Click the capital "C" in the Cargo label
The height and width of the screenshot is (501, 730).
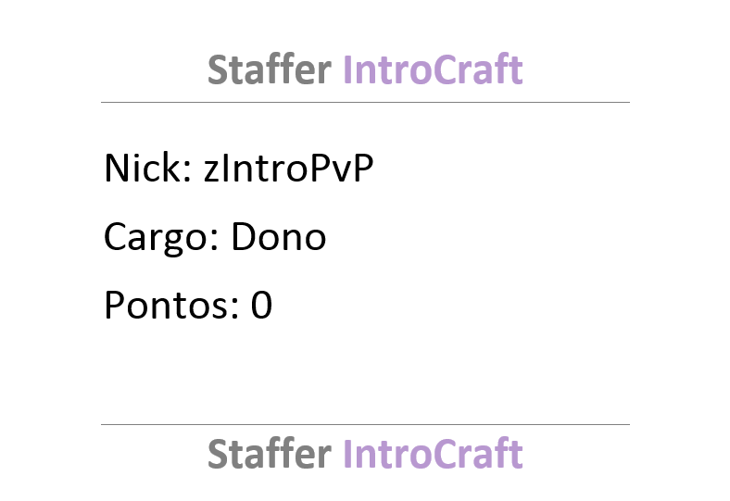115,237
